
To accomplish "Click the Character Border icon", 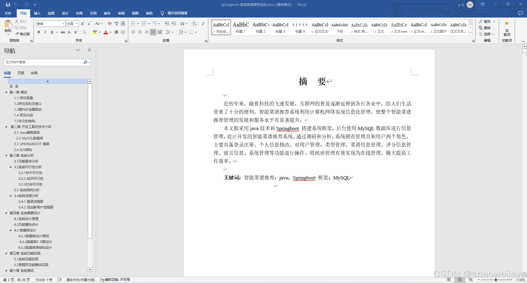I will point(123,24).
